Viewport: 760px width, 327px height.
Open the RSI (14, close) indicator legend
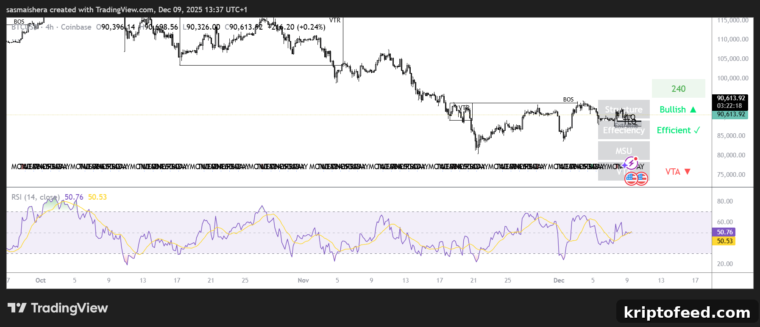click(36, 197)
